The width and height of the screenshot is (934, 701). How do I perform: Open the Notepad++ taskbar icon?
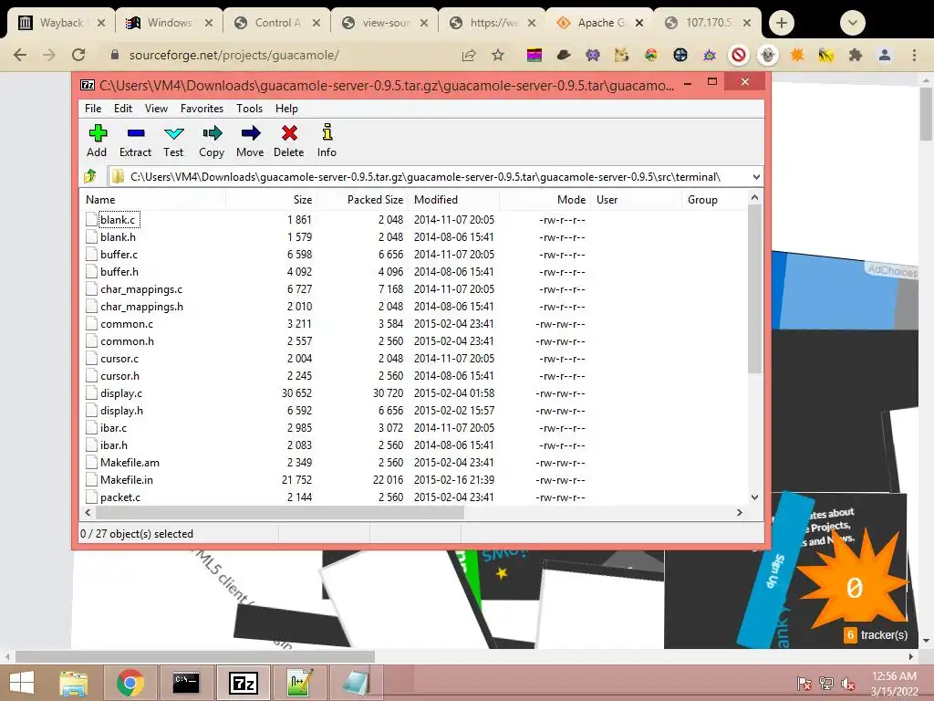(x=299, y=683)
